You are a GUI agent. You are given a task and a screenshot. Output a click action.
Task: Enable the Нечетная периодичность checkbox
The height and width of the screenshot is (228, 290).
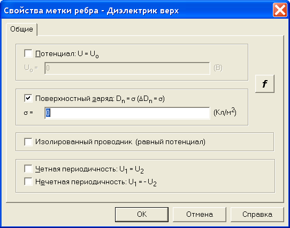(x=28, y=182)
